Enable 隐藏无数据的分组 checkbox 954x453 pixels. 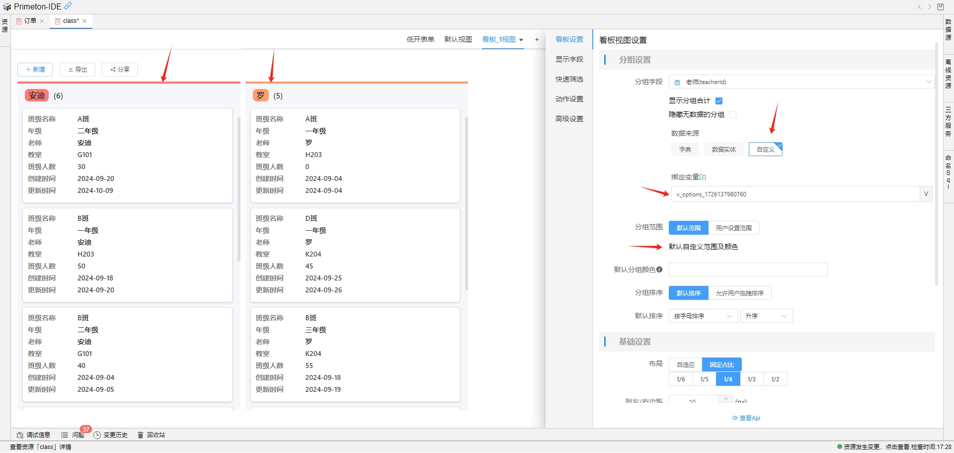click(x=733, y=115)
